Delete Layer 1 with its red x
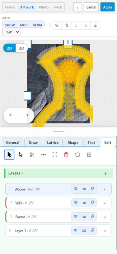This screenshot has width=117, height=254. [105, 231]
